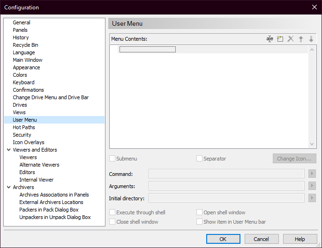Click the Move item up arrow
The height and width of the screenshot is (248, 322).
coord(301,39)
